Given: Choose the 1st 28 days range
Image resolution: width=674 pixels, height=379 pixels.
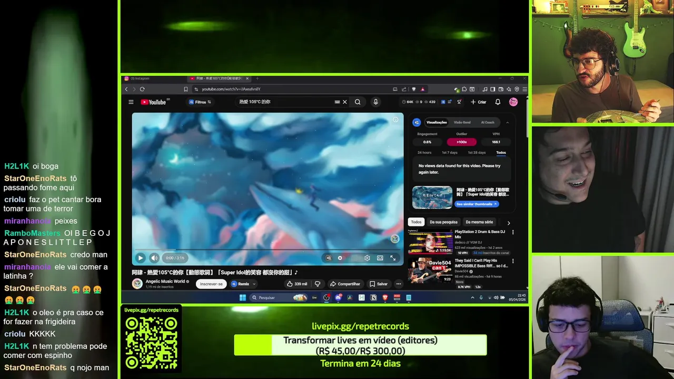Looking at the screenshot, I should (x=477, y=153).
